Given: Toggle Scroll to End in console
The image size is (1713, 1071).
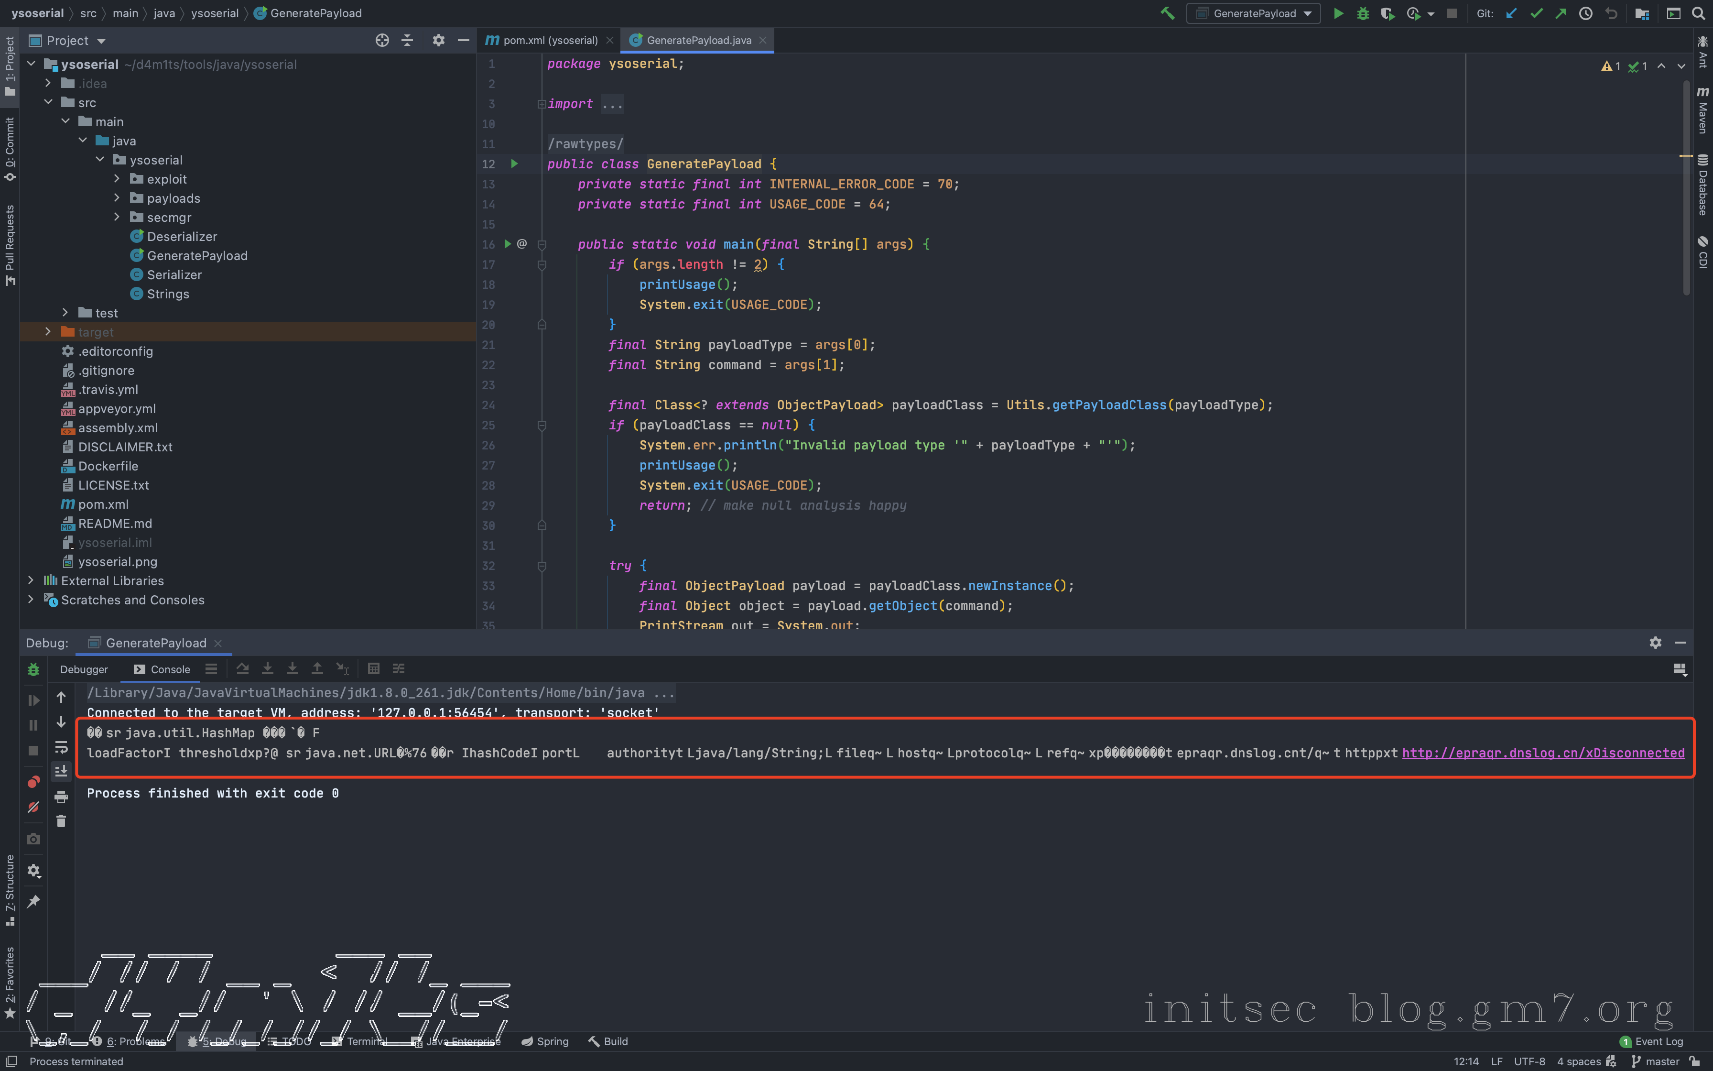Looking at the screenshot, I should click(62, 771).
